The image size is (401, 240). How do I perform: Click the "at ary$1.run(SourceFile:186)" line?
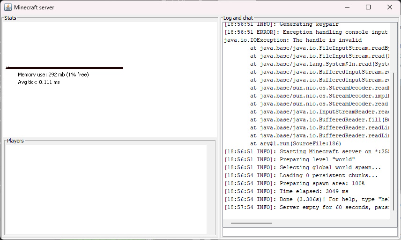click(296, 143)
